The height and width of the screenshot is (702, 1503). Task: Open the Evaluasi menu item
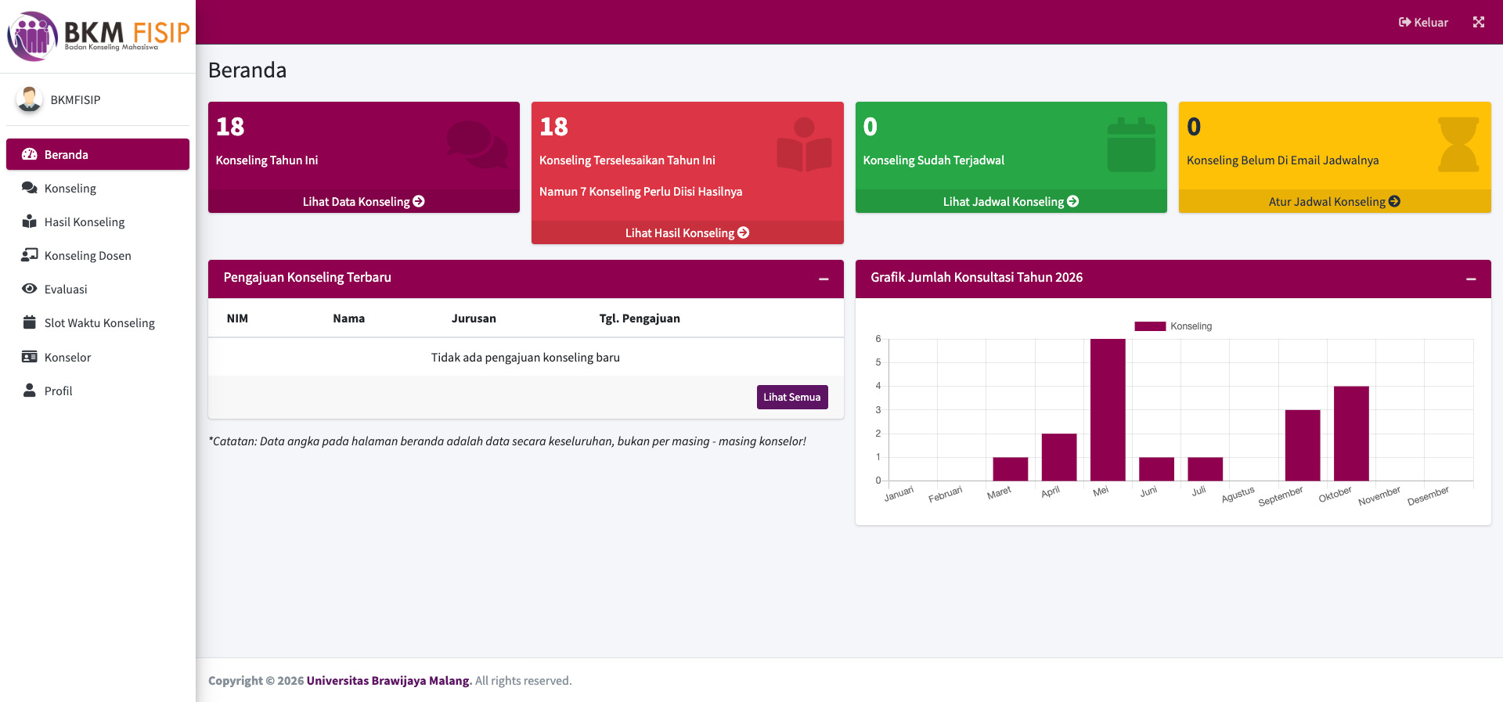(x=98, y=289)
